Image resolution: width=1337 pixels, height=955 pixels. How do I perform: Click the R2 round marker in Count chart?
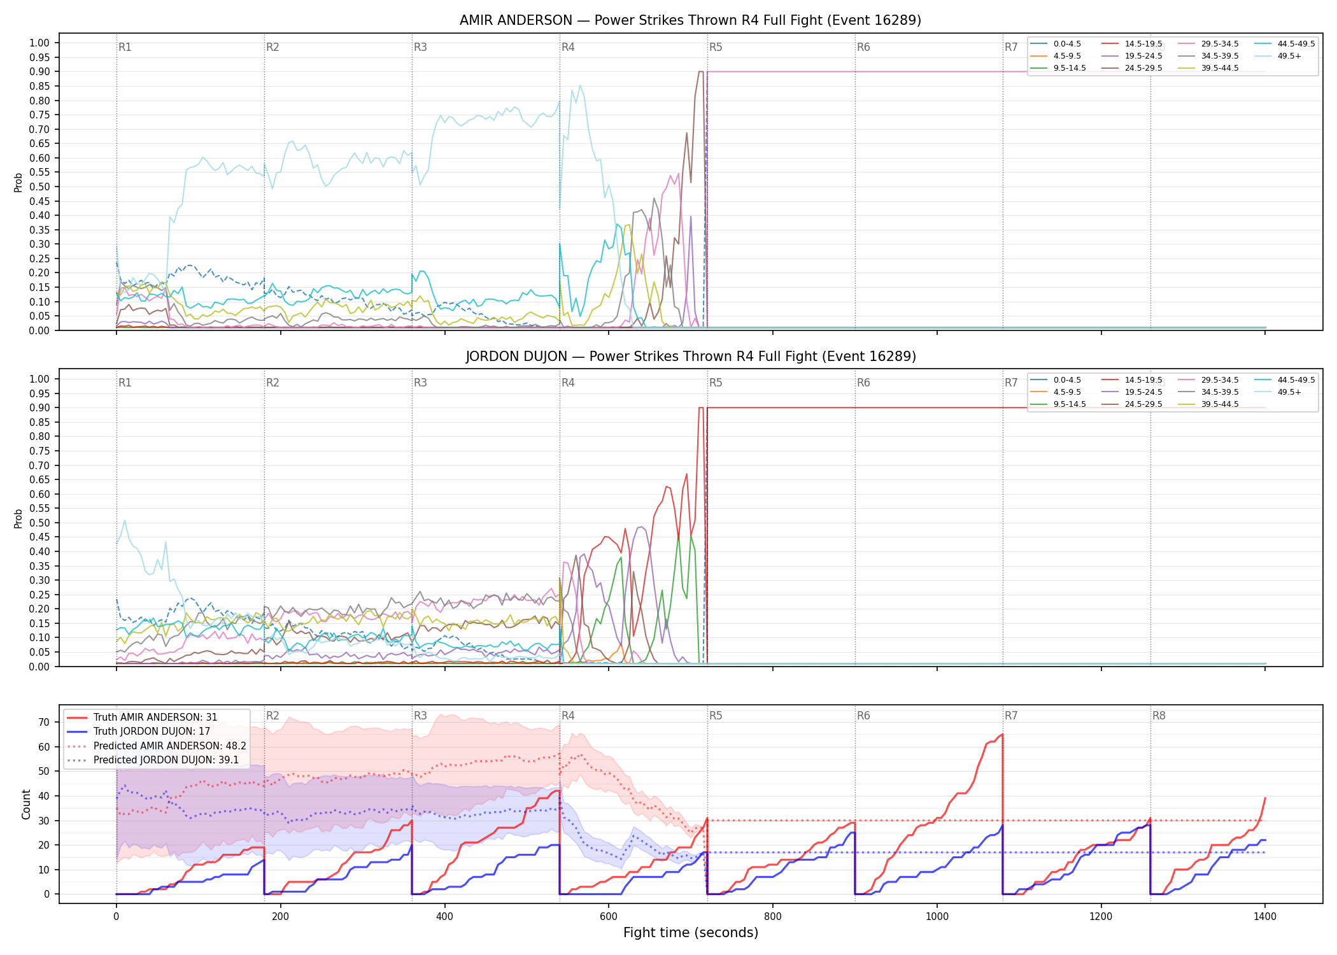pyautogui.click(x=272, y=716)
